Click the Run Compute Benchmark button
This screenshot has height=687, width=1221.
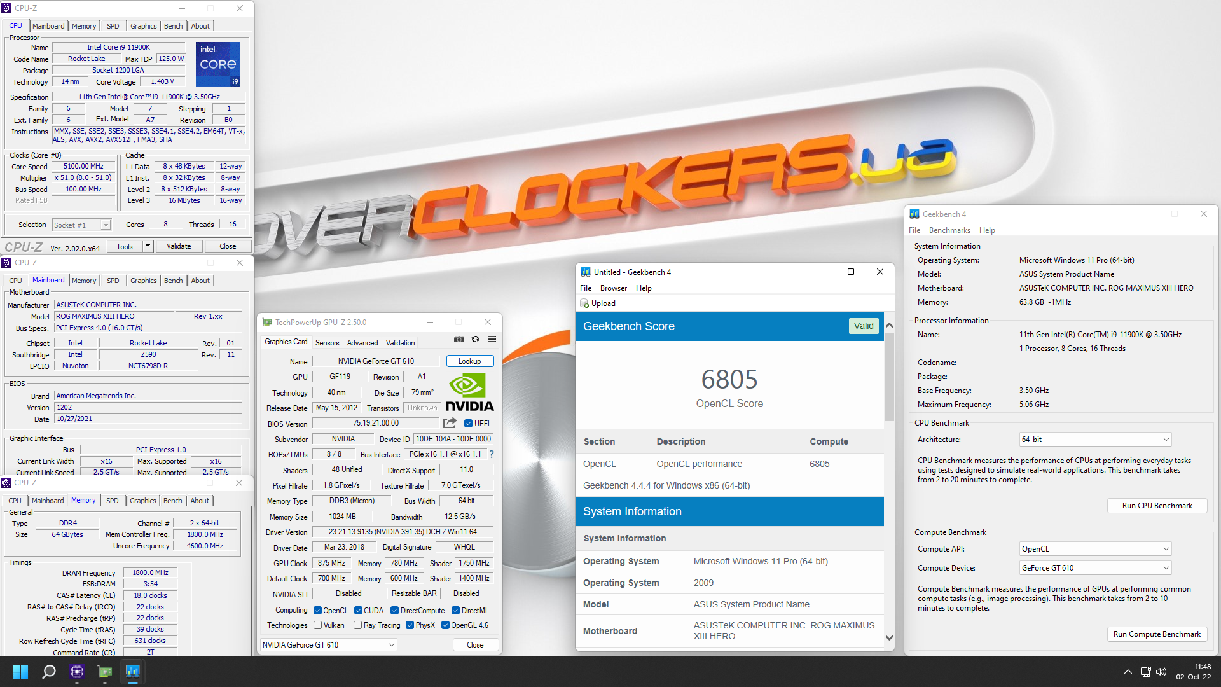[1157, 634]
